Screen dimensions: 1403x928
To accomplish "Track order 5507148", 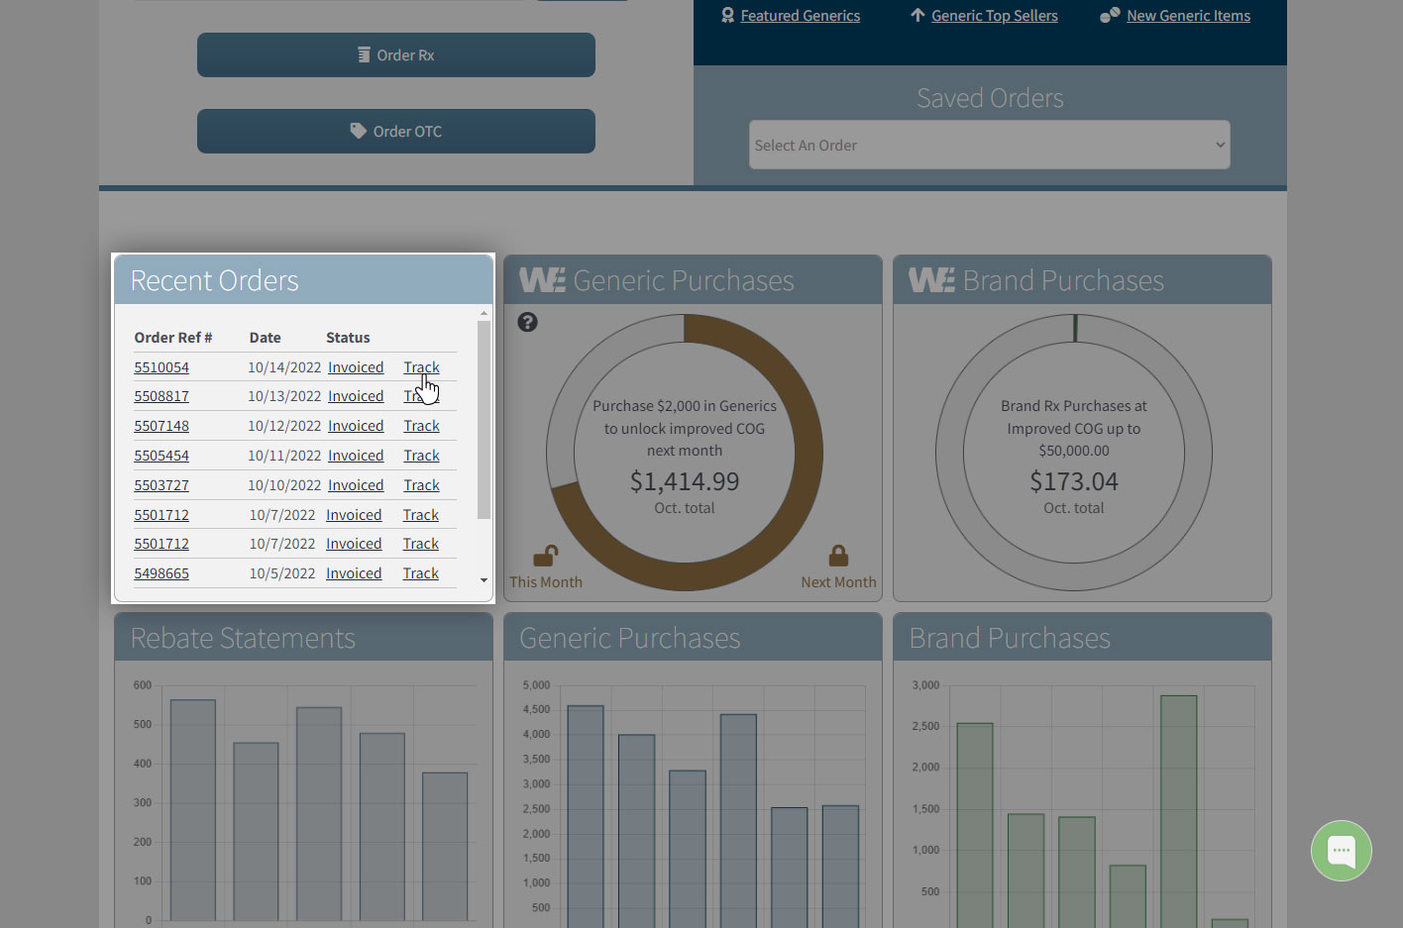I will 421,426.
